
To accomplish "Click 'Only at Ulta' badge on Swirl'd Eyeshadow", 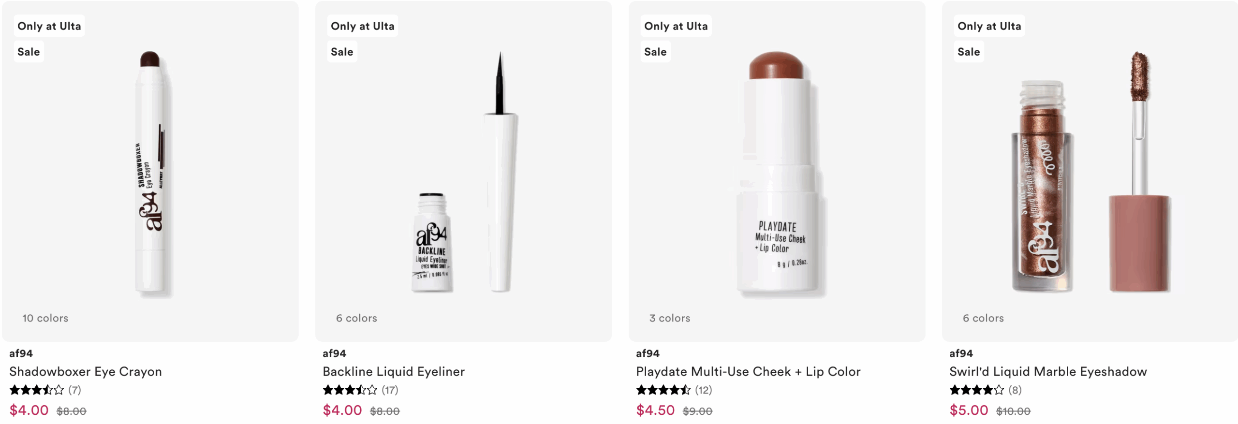I will point(989,26).
